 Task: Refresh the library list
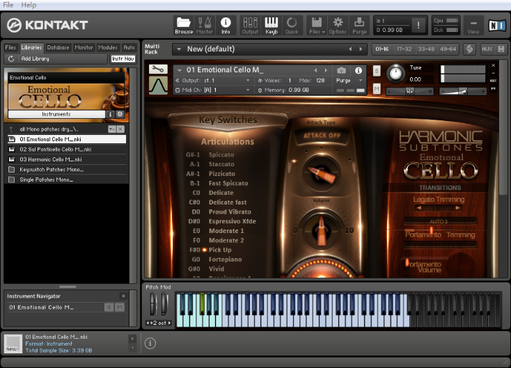coord(11,58)
